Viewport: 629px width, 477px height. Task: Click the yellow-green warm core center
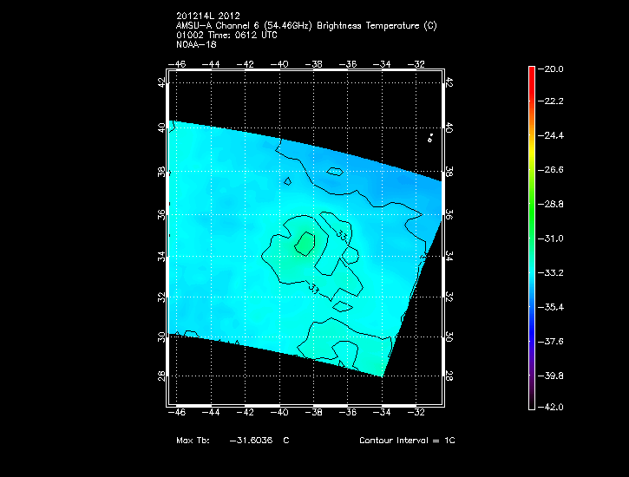tap(304, 242)
